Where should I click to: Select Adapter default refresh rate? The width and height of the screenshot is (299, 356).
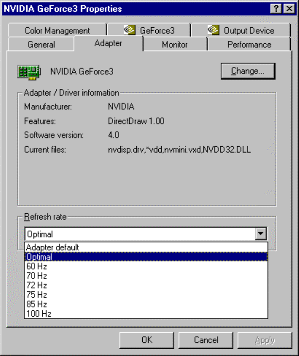146,247
